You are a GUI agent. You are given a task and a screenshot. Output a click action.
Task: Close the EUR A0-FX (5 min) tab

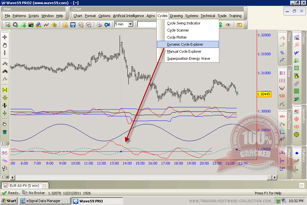click(45, 185)
